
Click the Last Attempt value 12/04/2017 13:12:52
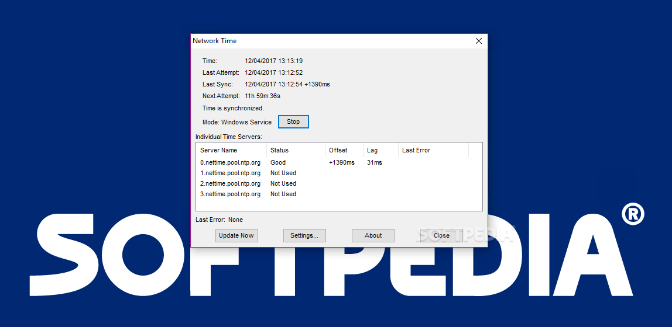[274, 72]
